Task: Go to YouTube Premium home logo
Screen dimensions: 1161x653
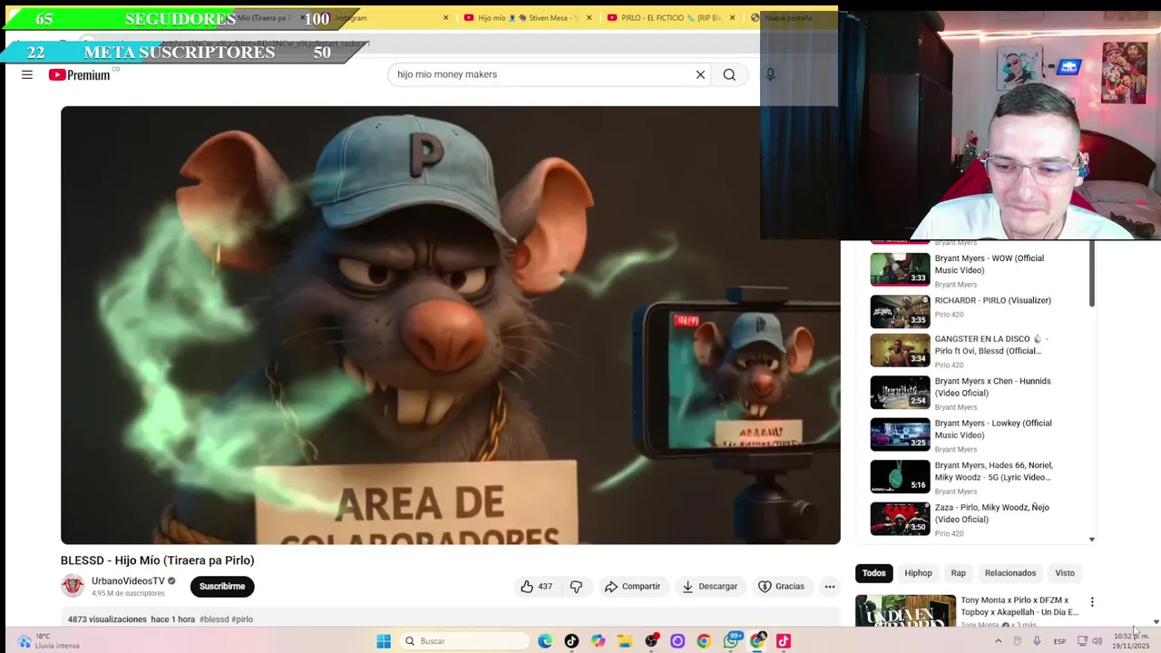Action: 80,74
